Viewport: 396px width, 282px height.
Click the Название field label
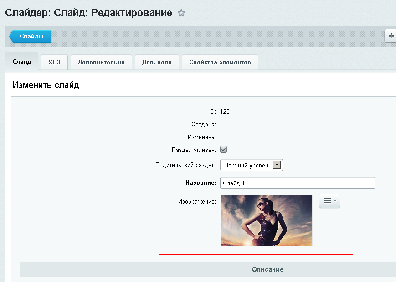pos(201,183)
